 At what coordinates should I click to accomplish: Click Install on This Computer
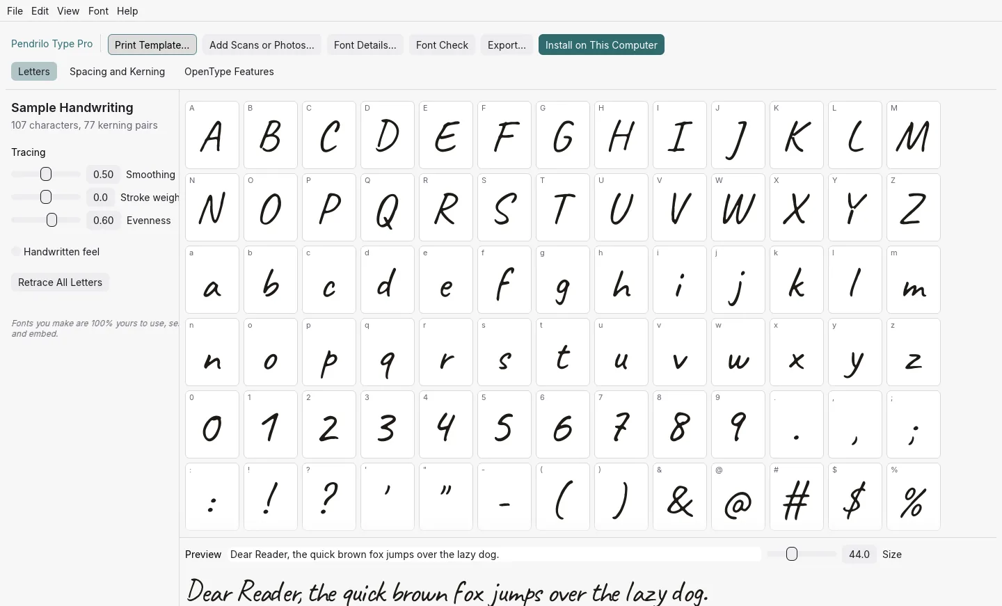click(x=601, y=45)
